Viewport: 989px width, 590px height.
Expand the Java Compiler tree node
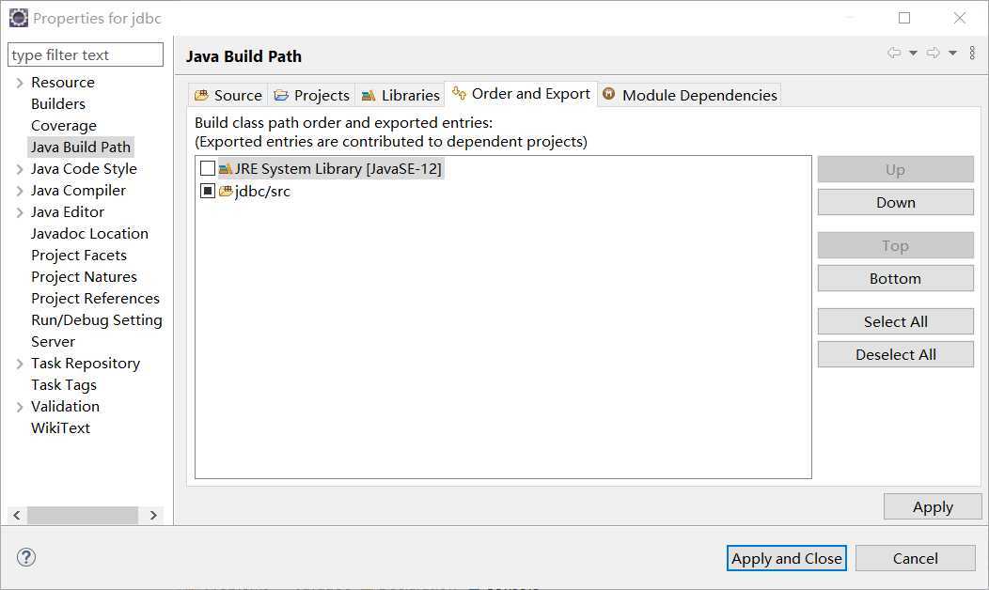[x=20, y=191]
